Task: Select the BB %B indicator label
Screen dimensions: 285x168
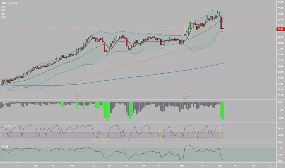Action: 5,147
